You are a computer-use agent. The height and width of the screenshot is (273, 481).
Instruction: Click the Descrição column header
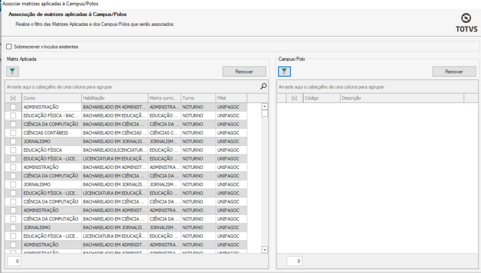402,98
